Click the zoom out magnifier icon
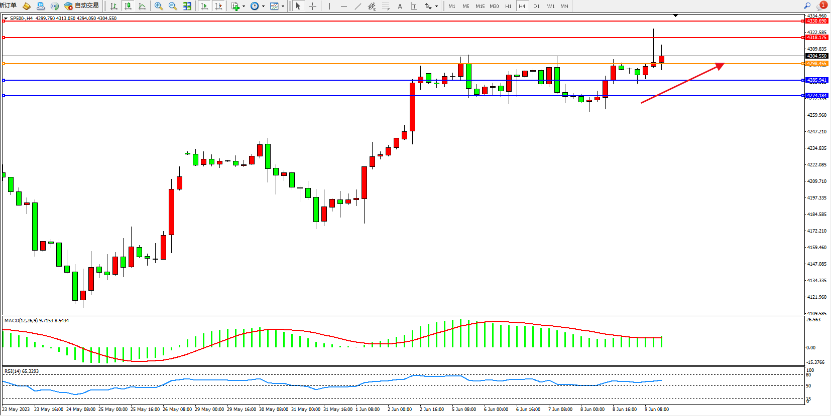Image resolution: width=831 pixels, height=416 pixels. 173,6
